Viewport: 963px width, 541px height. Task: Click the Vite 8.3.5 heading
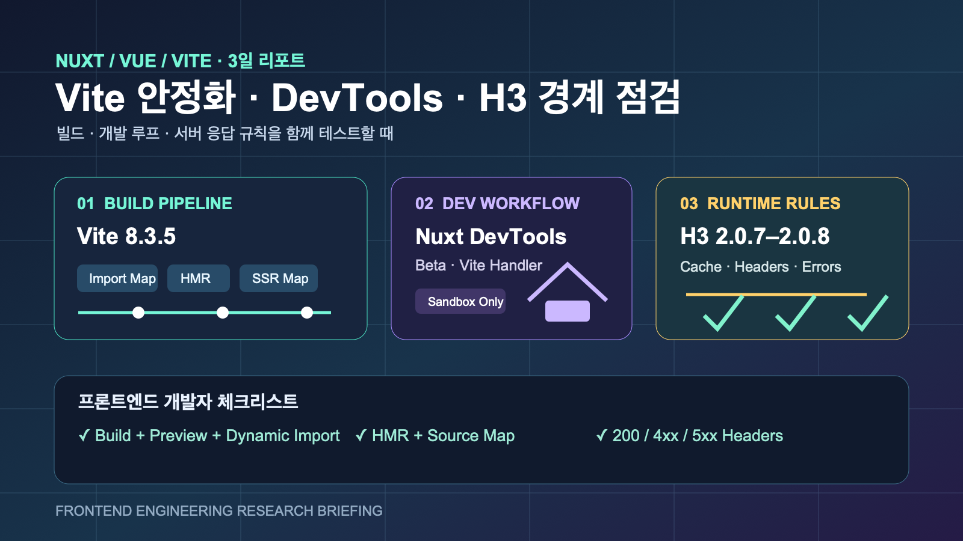tap(126, 236)
